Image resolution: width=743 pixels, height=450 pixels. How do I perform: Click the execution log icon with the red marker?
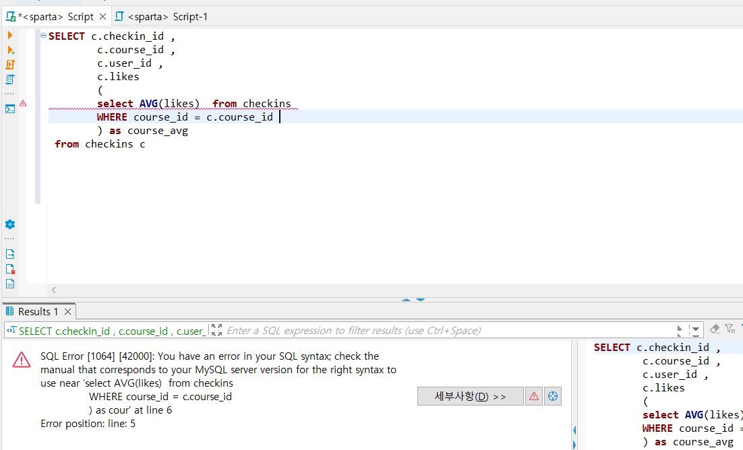click(x=10, y=269)
